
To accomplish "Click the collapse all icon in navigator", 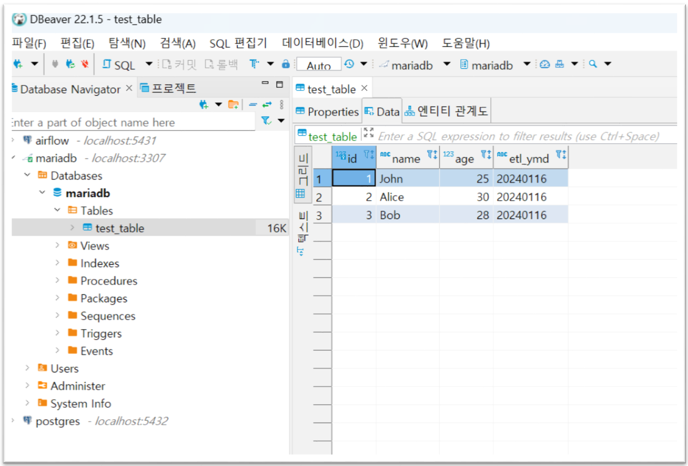I will pos(253,104).
